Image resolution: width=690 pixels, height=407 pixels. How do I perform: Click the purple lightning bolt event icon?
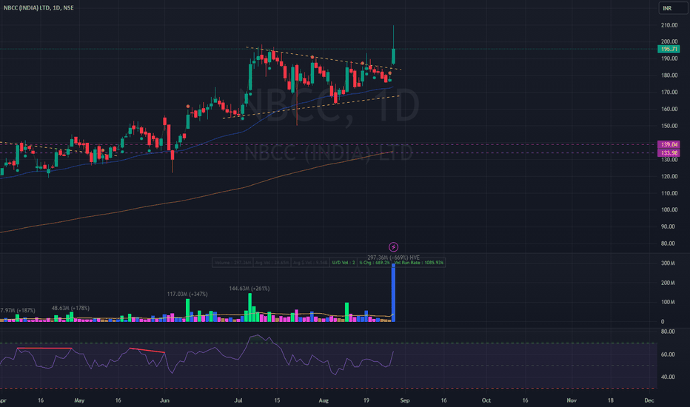tap(393, 247)
